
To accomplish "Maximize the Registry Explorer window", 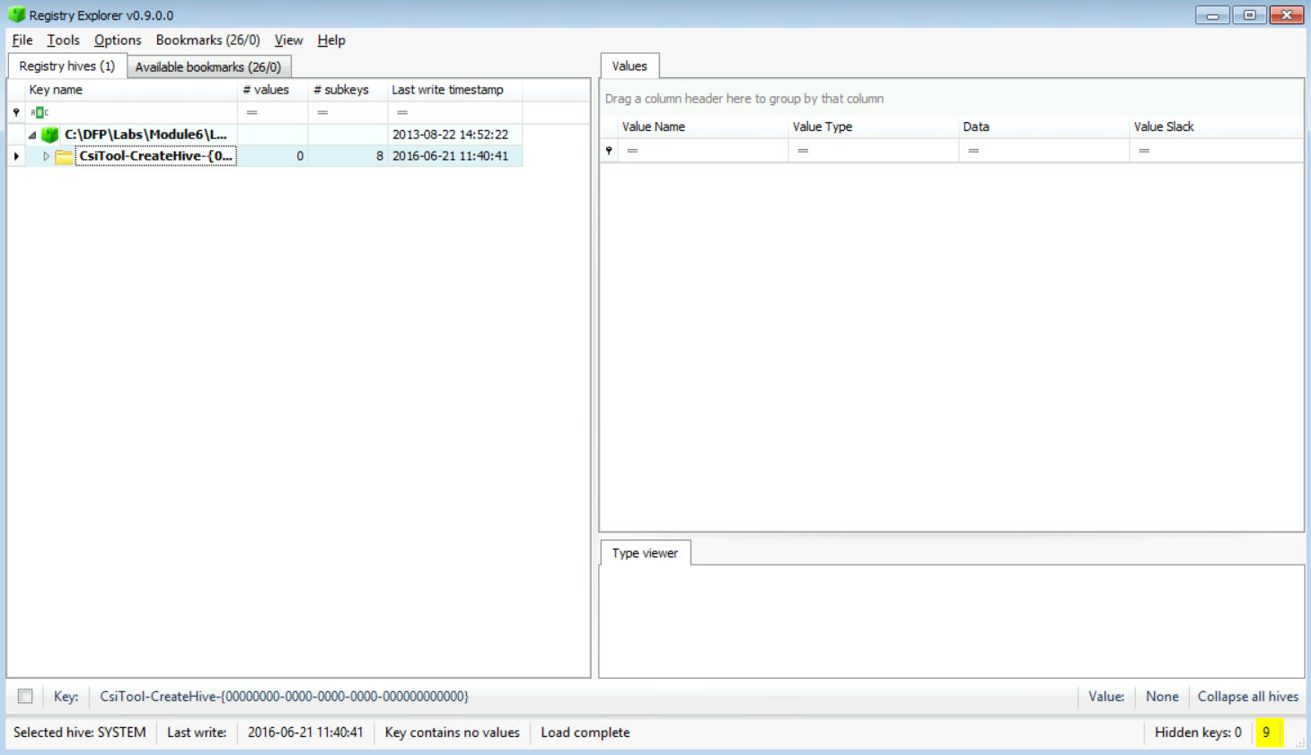I will (1249, 15).
